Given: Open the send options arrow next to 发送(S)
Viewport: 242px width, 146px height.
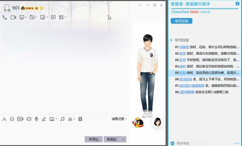Looking at the screenshot, I should click(x=123, y=139).
